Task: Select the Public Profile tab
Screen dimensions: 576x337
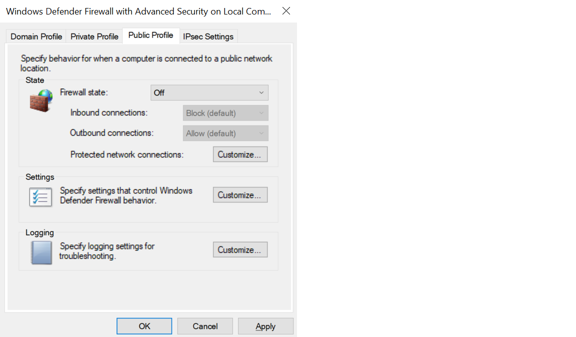Action: point(150,35)
